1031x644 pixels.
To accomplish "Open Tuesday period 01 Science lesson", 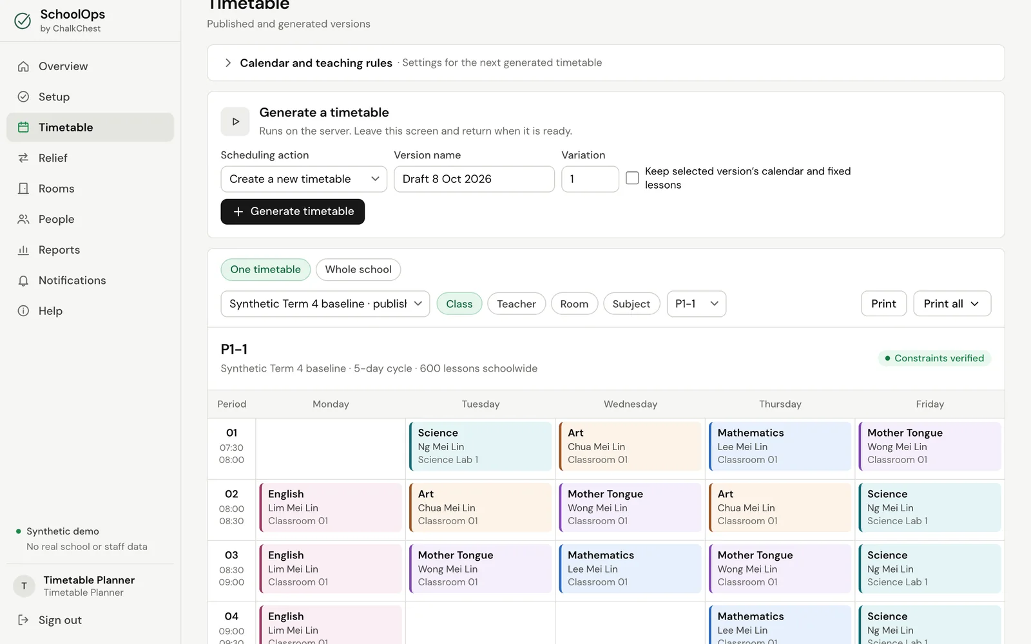I will tap(481, 446).
